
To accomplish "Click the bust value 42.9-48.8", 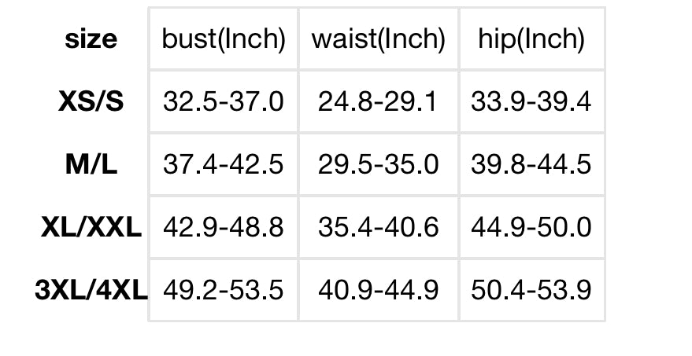I will pos(224,227).
